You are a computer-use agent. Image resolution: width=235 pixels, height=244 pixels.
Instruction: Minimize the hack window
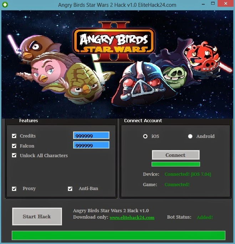click(x=203, y=4)
